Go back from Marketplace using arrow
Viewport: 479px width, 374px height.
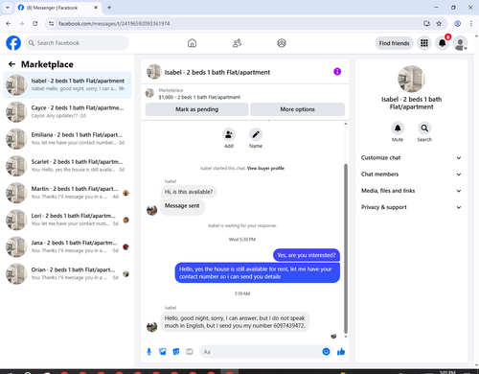pyautogui.click(x=11, y=64)
